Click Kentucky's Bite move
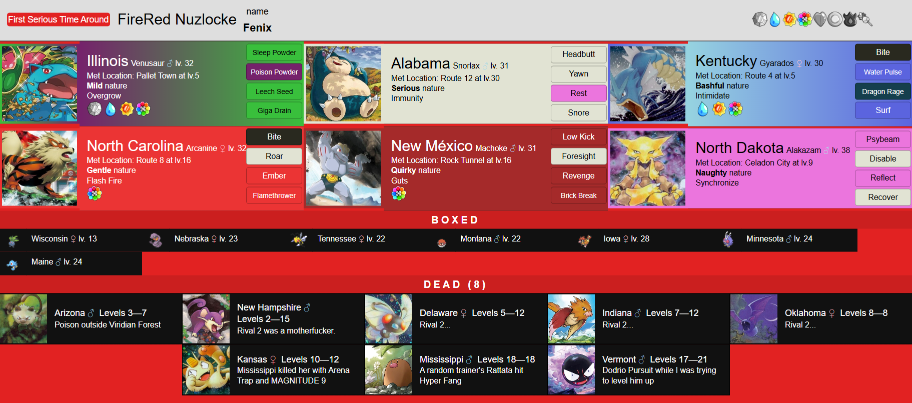 [x=883, y=52]
